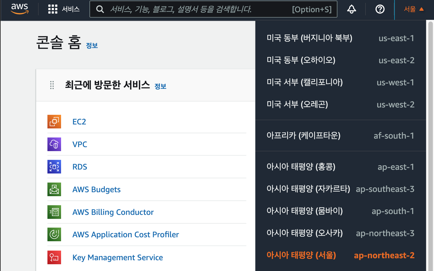Image resolution: width=434 pixels, height=271 pixels.
Task: Open the help question mark icon
Action: point(380,9)
